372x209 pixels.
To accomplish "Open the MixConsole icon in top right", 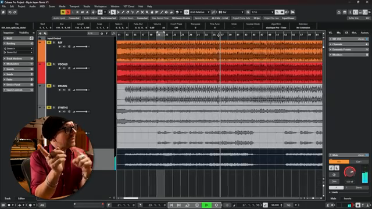I will [345, 12].
